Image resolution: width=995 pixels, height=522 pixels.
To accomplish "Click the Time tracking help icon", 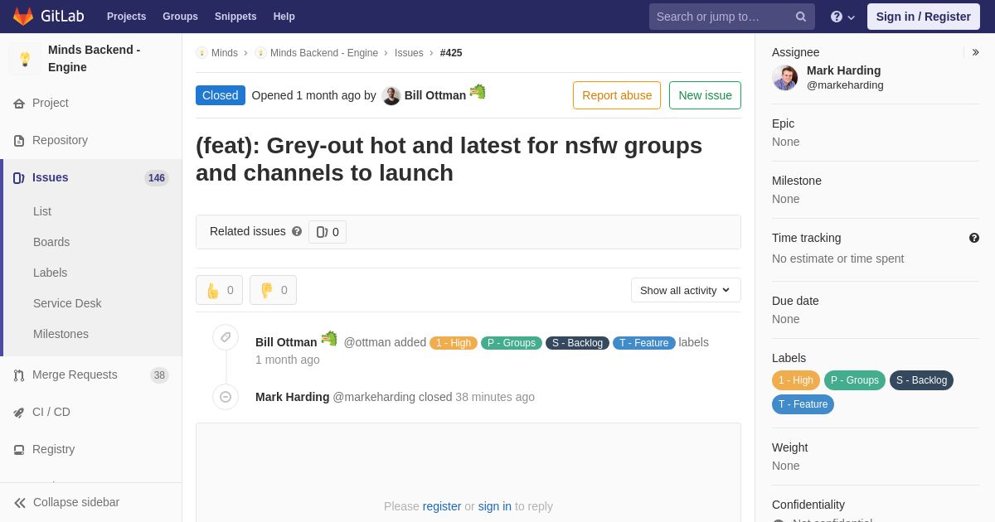I will (974, 238).
